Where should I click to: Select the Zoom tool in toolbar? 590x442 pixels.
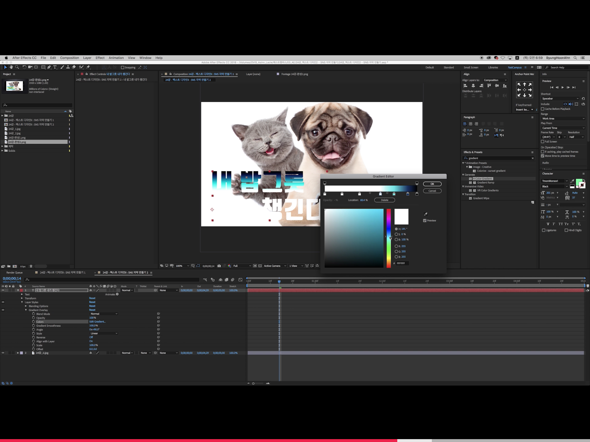17,67
